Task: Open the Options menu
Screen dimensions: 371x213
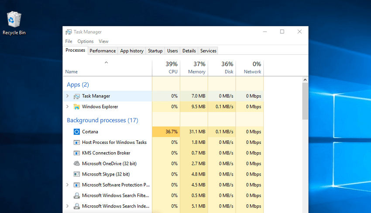Action: click(x=86, y=41)
